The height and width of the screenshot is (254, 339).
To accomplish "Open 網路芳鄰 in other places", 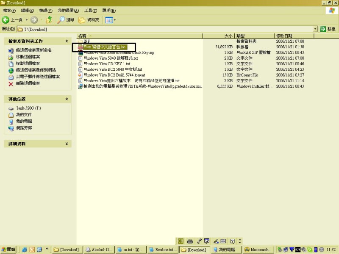I will (24, 128).
